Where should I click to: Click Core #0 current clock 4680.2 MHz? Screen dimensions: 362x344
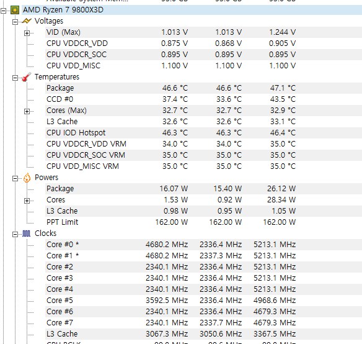(167, 245)
